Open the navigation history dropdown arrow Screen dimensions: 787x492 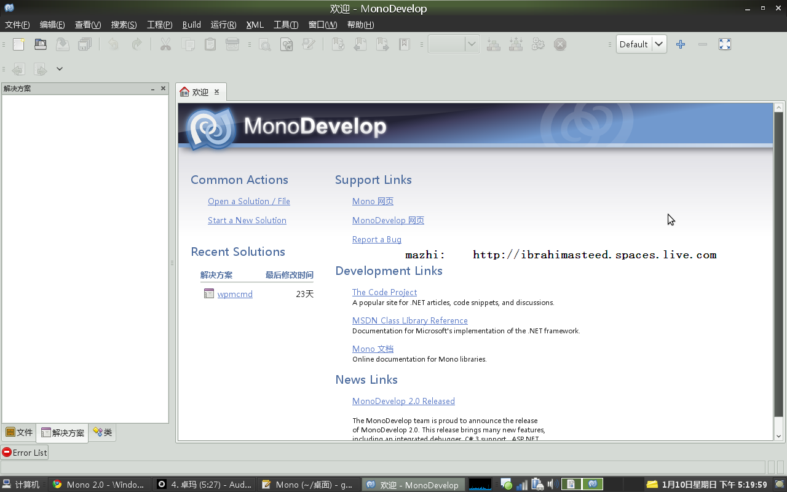pos(60,69)
